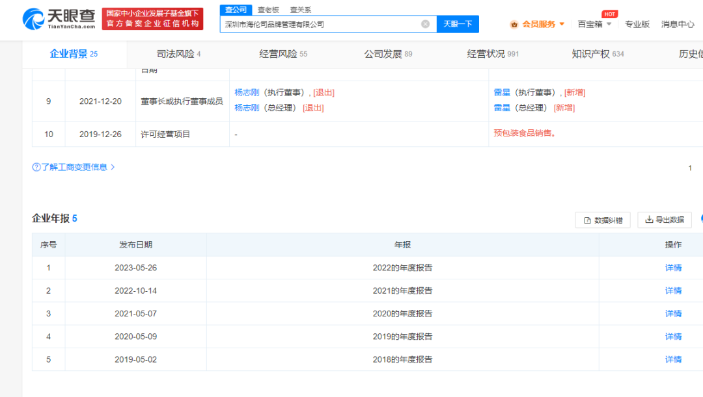
Task: Click the TianYanCha logo
Action: click(x=59, y=19)
